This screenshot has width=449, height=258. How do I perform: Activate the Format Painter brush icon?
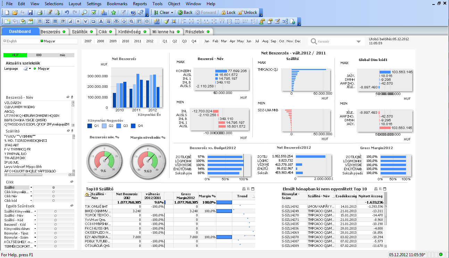[x=166, y=21]
